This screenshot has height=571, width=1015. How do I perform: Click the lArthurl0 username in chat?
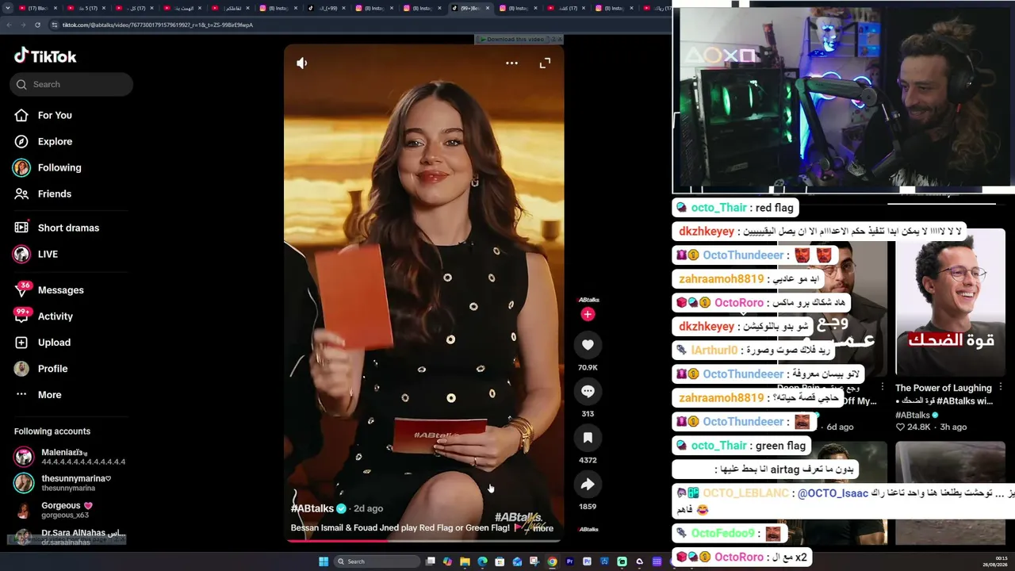pyautogui.click(x=714, y=351)
